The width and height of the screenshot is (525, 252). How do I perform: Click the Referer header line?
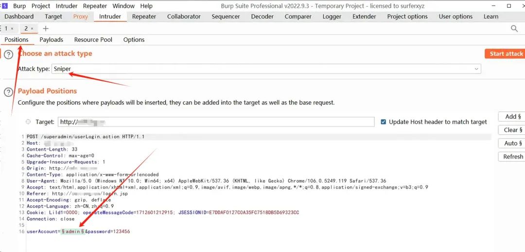77,194
